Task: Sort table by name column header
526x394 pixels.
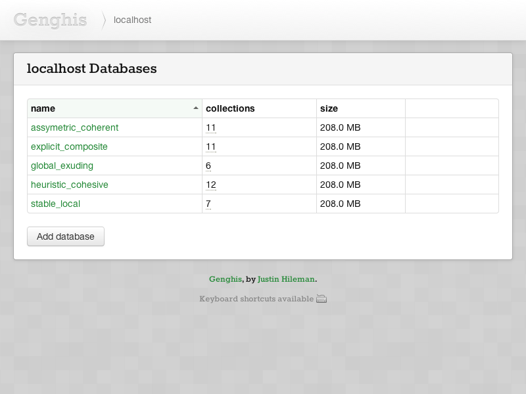Action: pyautogui.click(x=43, y=108)
